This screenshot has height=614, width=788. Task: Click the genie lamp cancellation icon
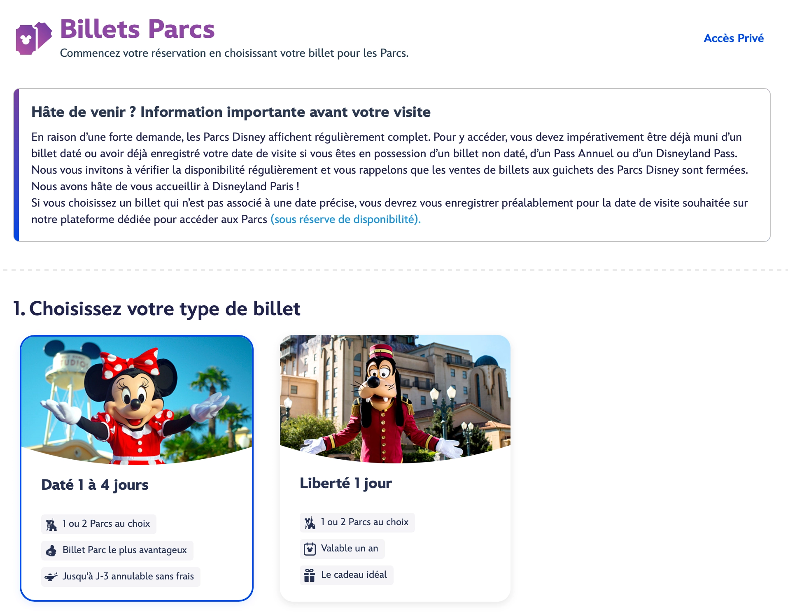click(51, 577)
